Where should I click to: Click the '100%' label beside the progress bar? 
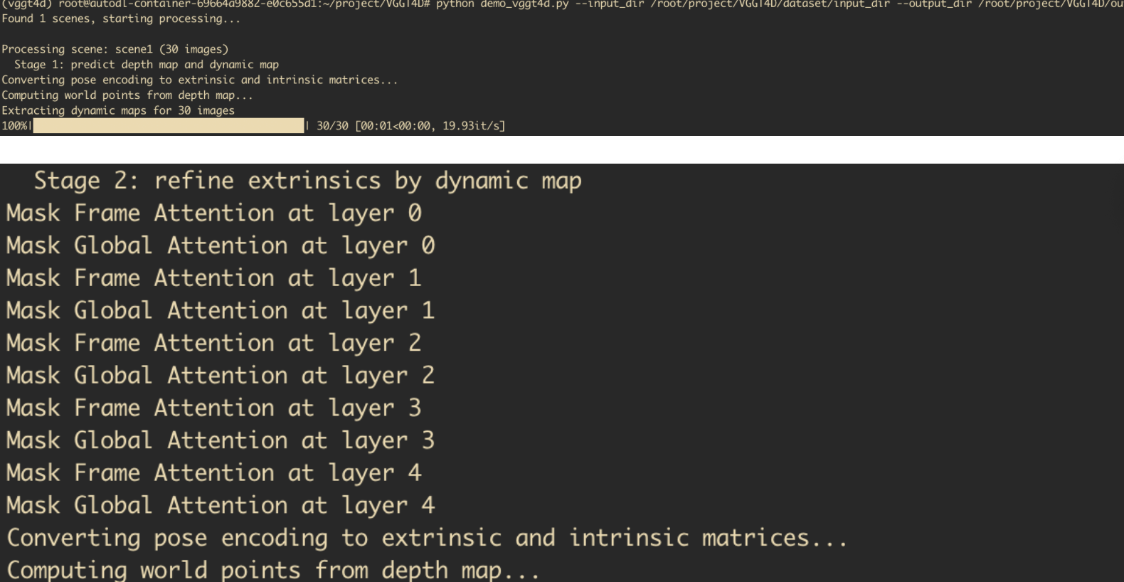[x=14, y=126]
